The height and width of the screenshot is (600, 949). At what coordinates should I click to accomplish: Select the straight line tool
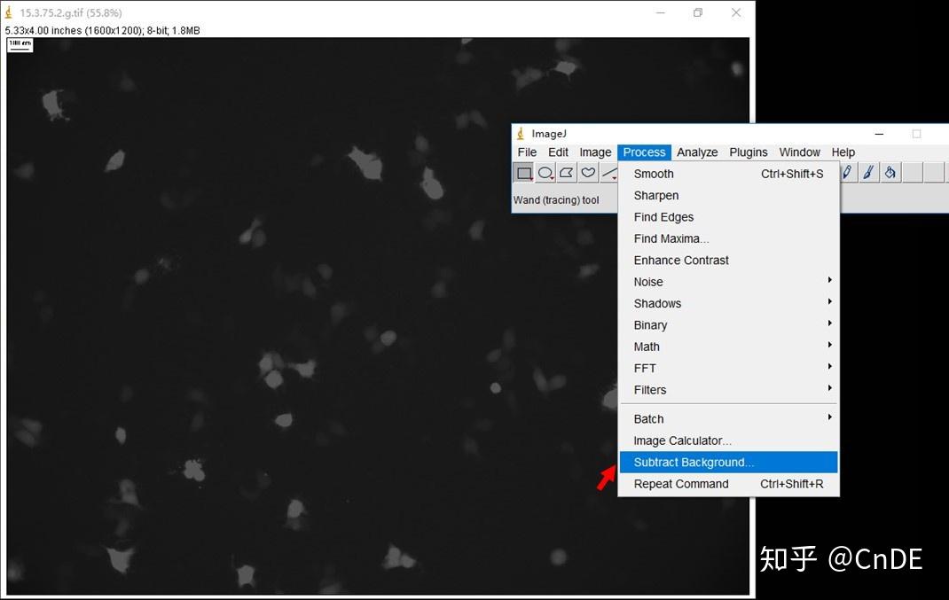click(608, 173)
